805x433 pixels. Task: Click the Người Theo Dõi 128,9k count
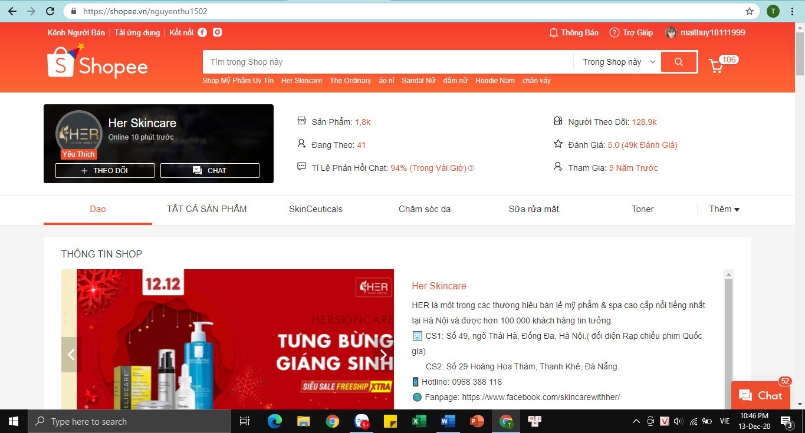point(645,122)
